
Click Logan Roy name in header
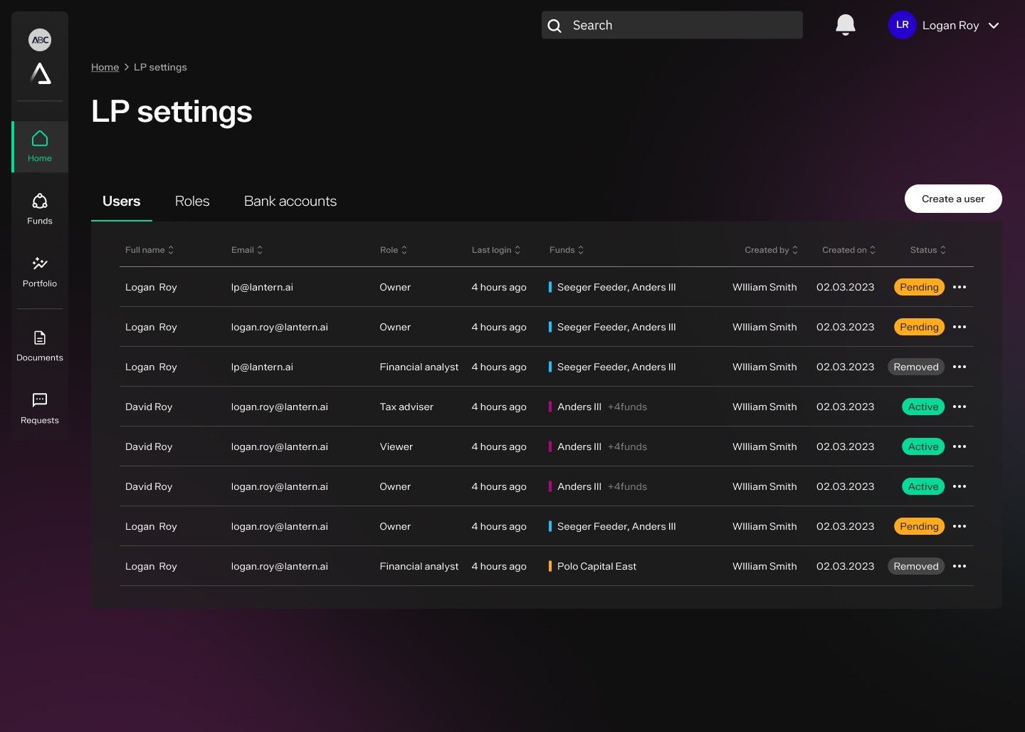[950, 26]
